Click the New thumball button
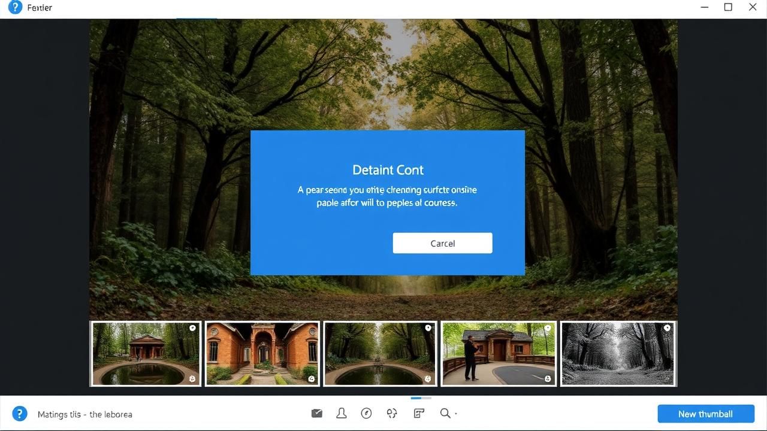The width and height of the screenshot is (767, 431). [x=705, y=414]
